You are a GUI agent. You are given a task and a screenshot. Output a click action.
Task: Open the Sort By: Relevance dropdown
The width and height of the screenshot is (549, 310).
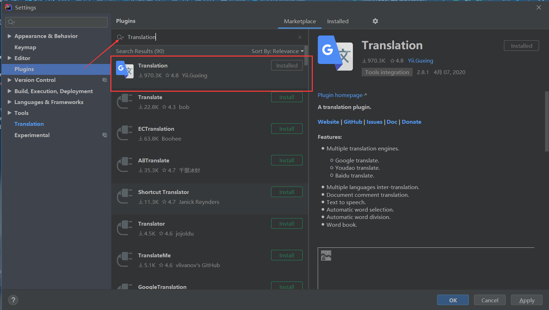(x=278, y=51)
